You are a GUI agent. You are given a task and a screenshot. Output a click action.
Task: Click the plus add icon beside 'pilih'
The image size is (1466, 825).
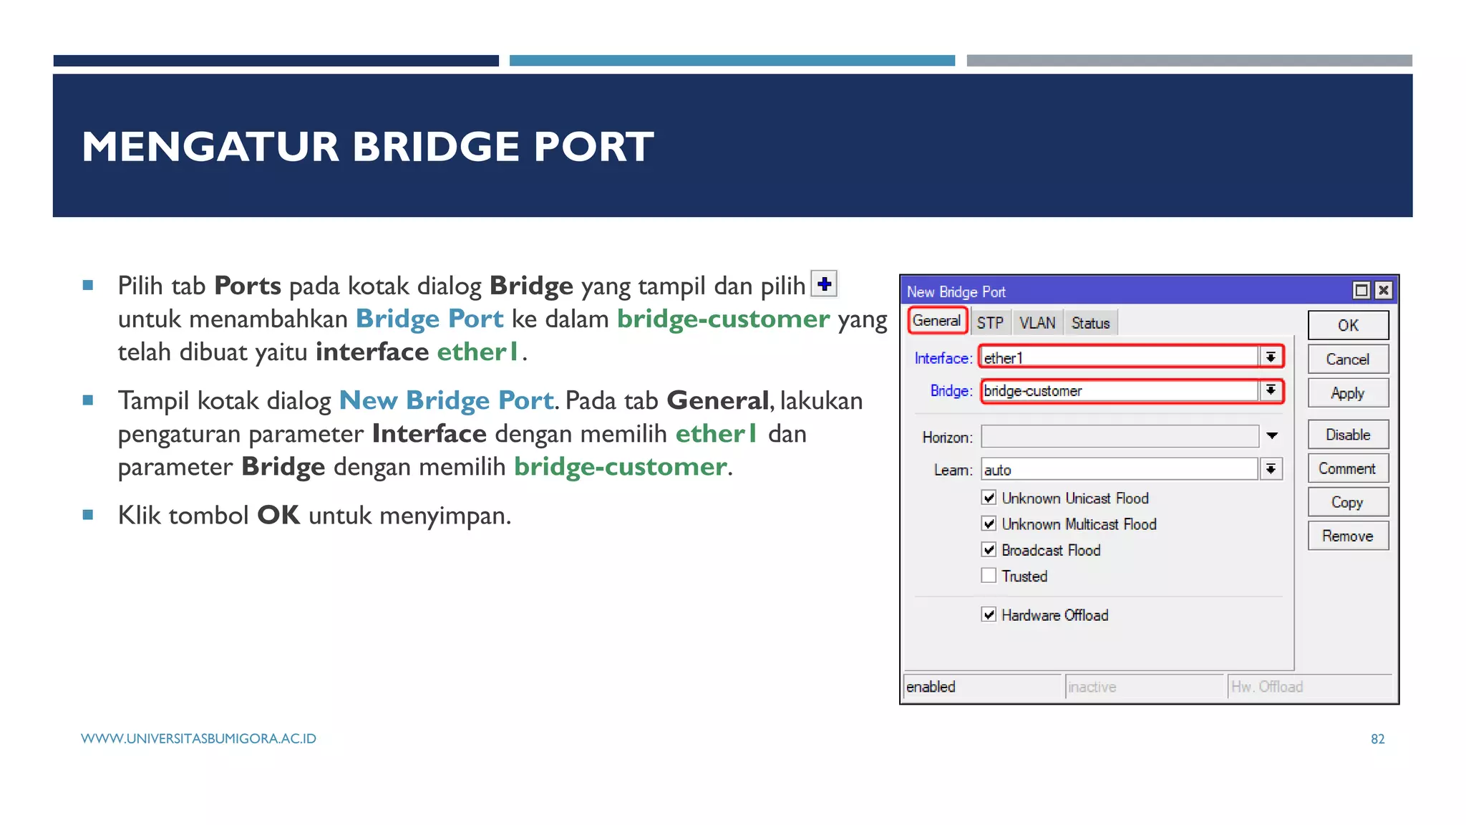tap(824, 284)
